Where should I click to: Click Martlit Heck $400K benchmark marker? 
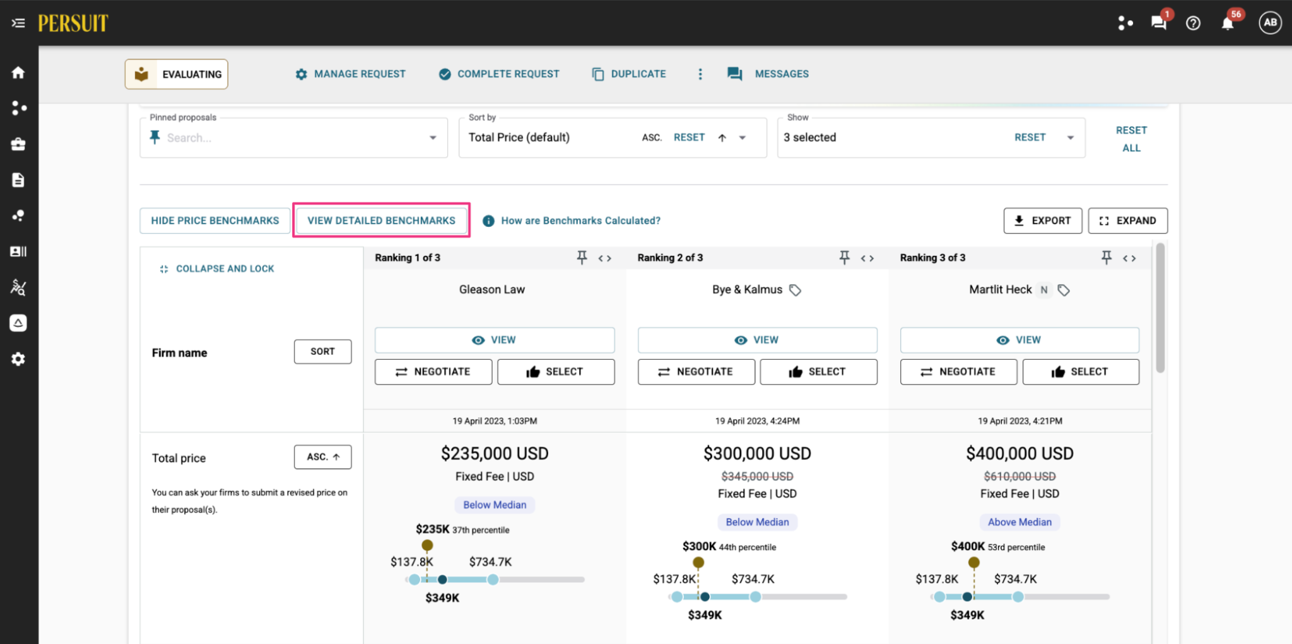[974, 562]
